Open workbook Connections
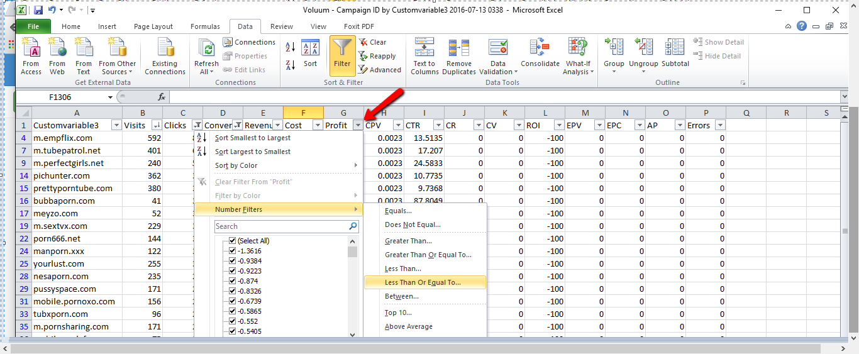The width and height of the screenshot is (859, 354). coord(249,42)
